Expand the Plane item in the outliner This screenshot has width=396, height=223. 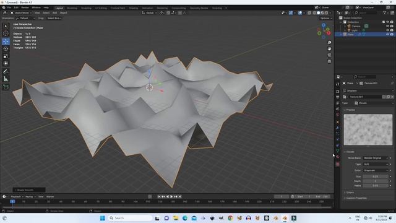tap(341, 35)
